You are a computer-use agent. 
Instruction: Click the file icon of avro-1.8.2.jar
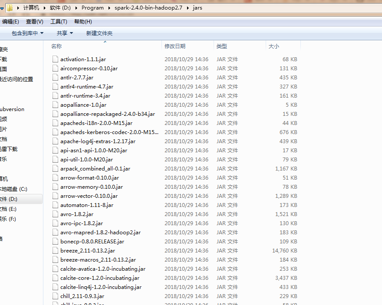(55, 214)
